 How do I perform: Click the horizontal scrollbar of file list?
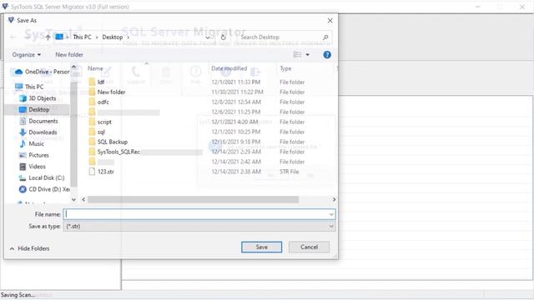pos(193,200)
